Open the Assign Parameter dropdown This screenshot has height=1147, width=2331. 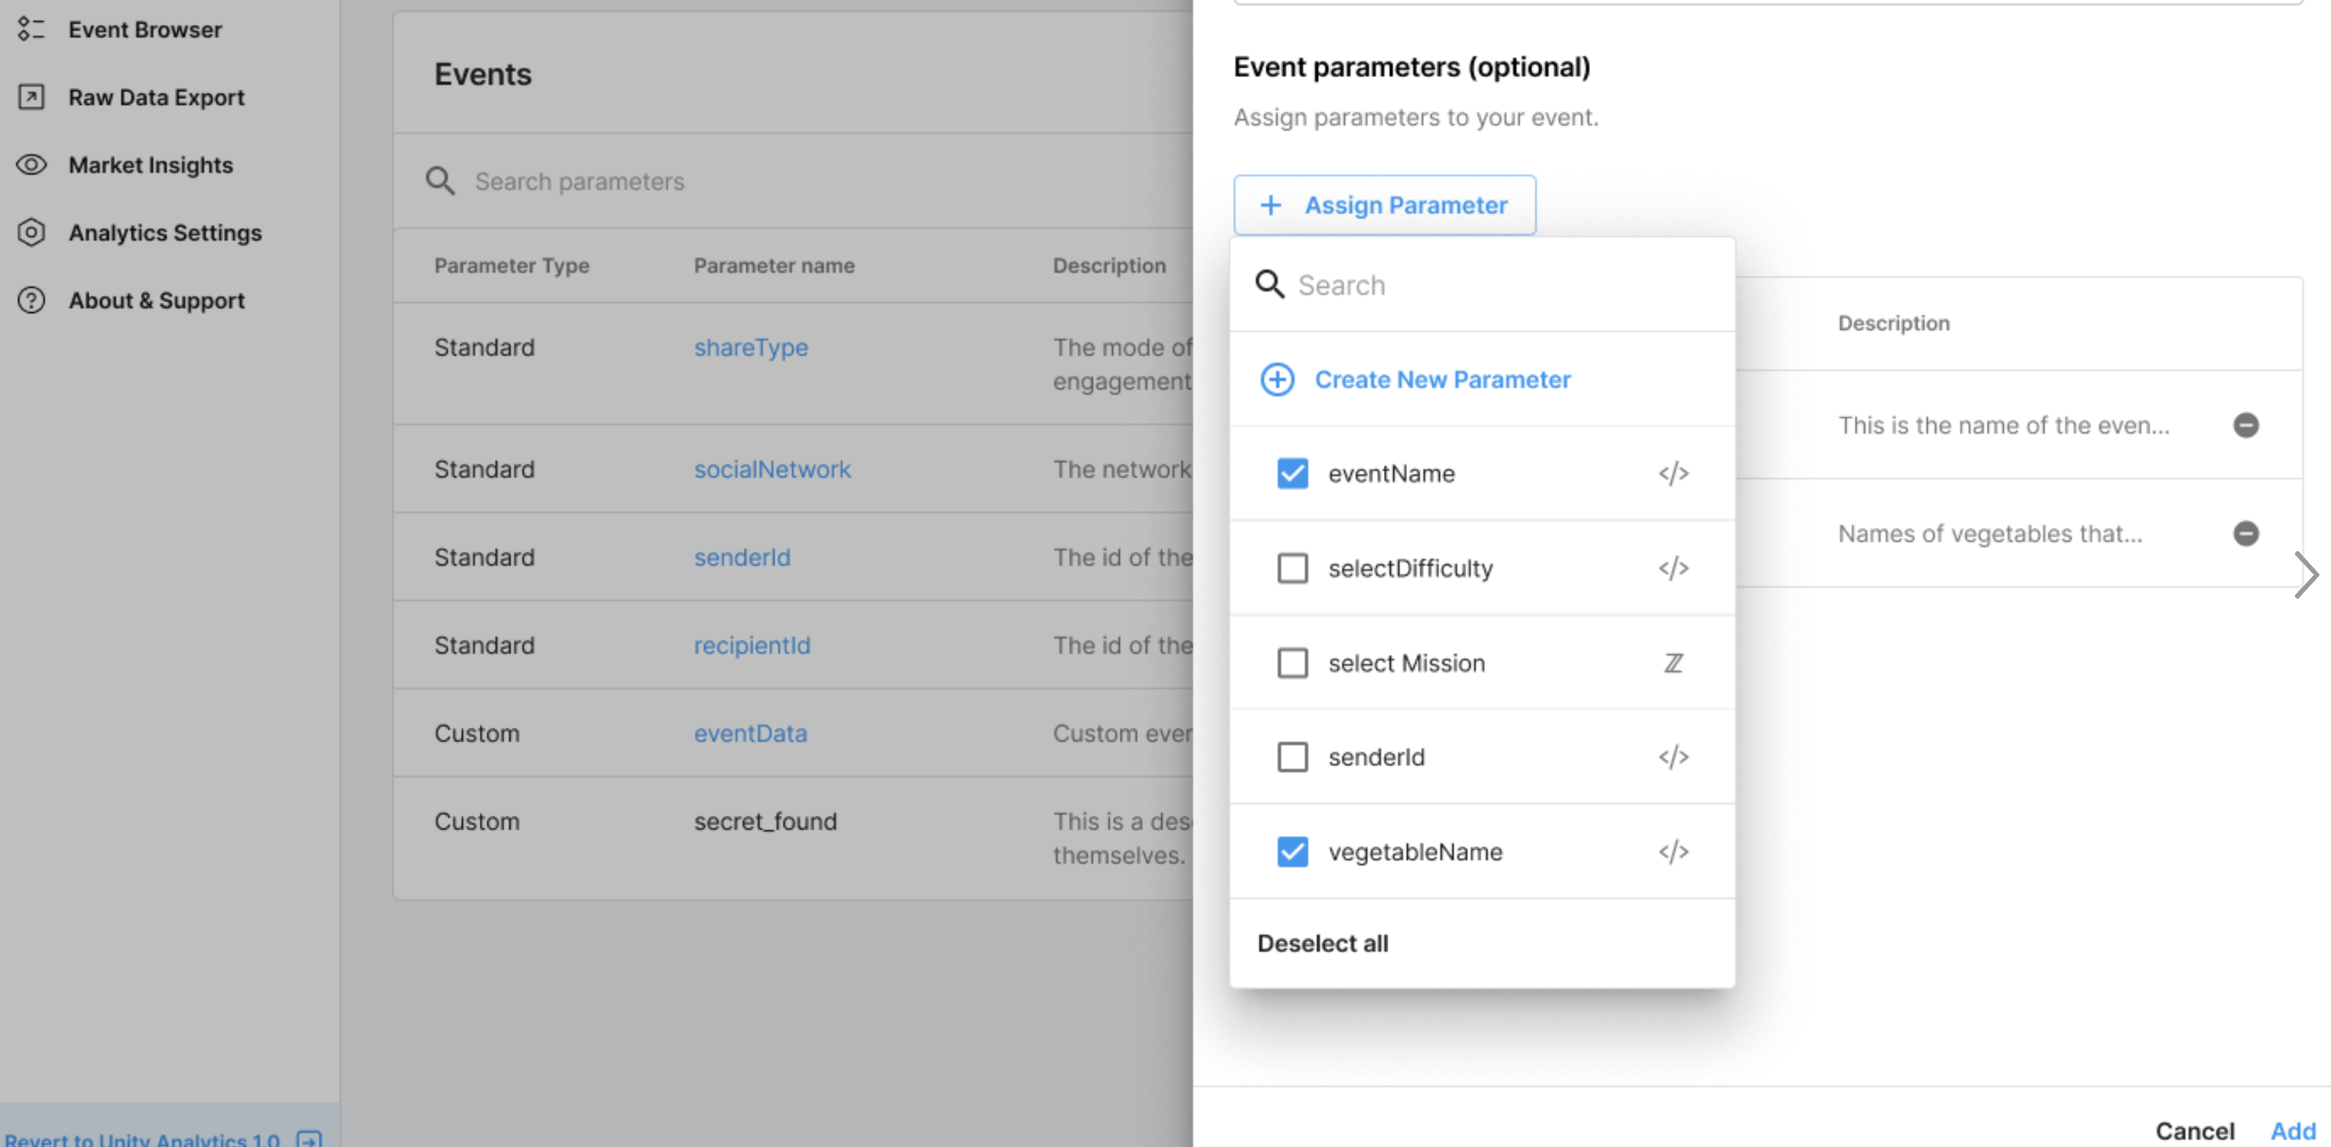(1384, 205)
